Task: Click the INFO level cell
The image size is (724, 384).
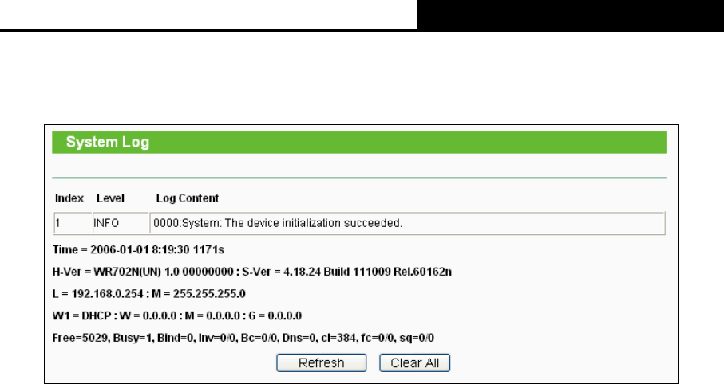Action: click(121, 224)
